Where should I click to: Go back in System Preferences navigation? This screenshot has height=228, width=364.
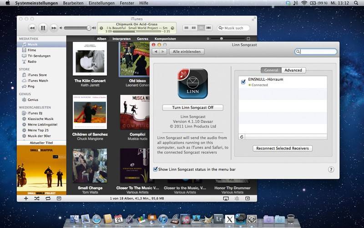tap(156, 52)
